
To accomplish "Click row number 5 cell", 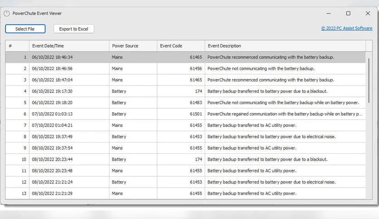I will 17,103.
